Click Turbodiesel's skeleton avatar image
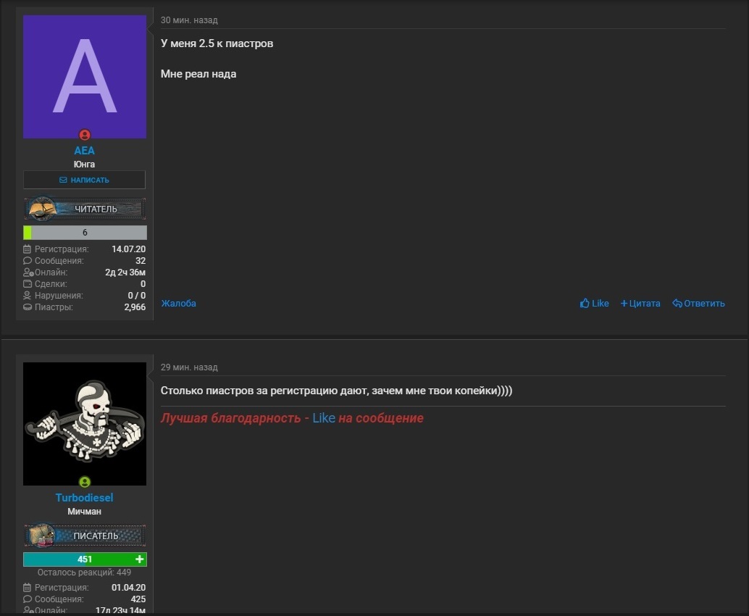This screenshot has height=616, width=749. (x=85, y=424)
